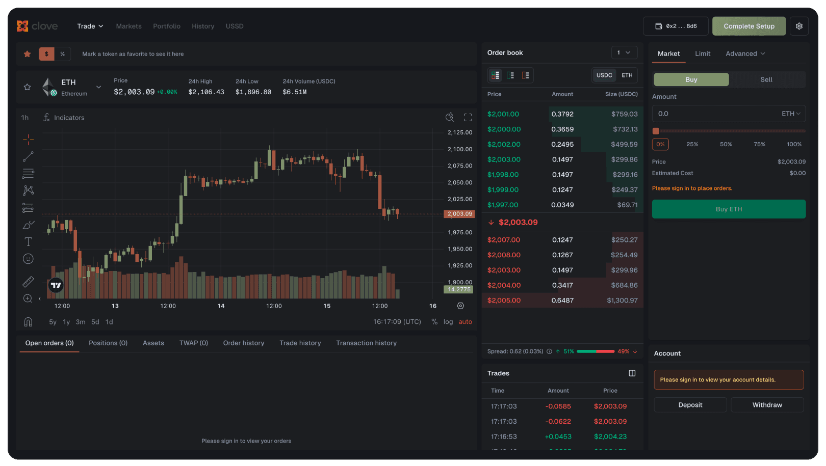Open the Markets page
Image resolution: width=826 pixels, height=466 pixels.
128,26
